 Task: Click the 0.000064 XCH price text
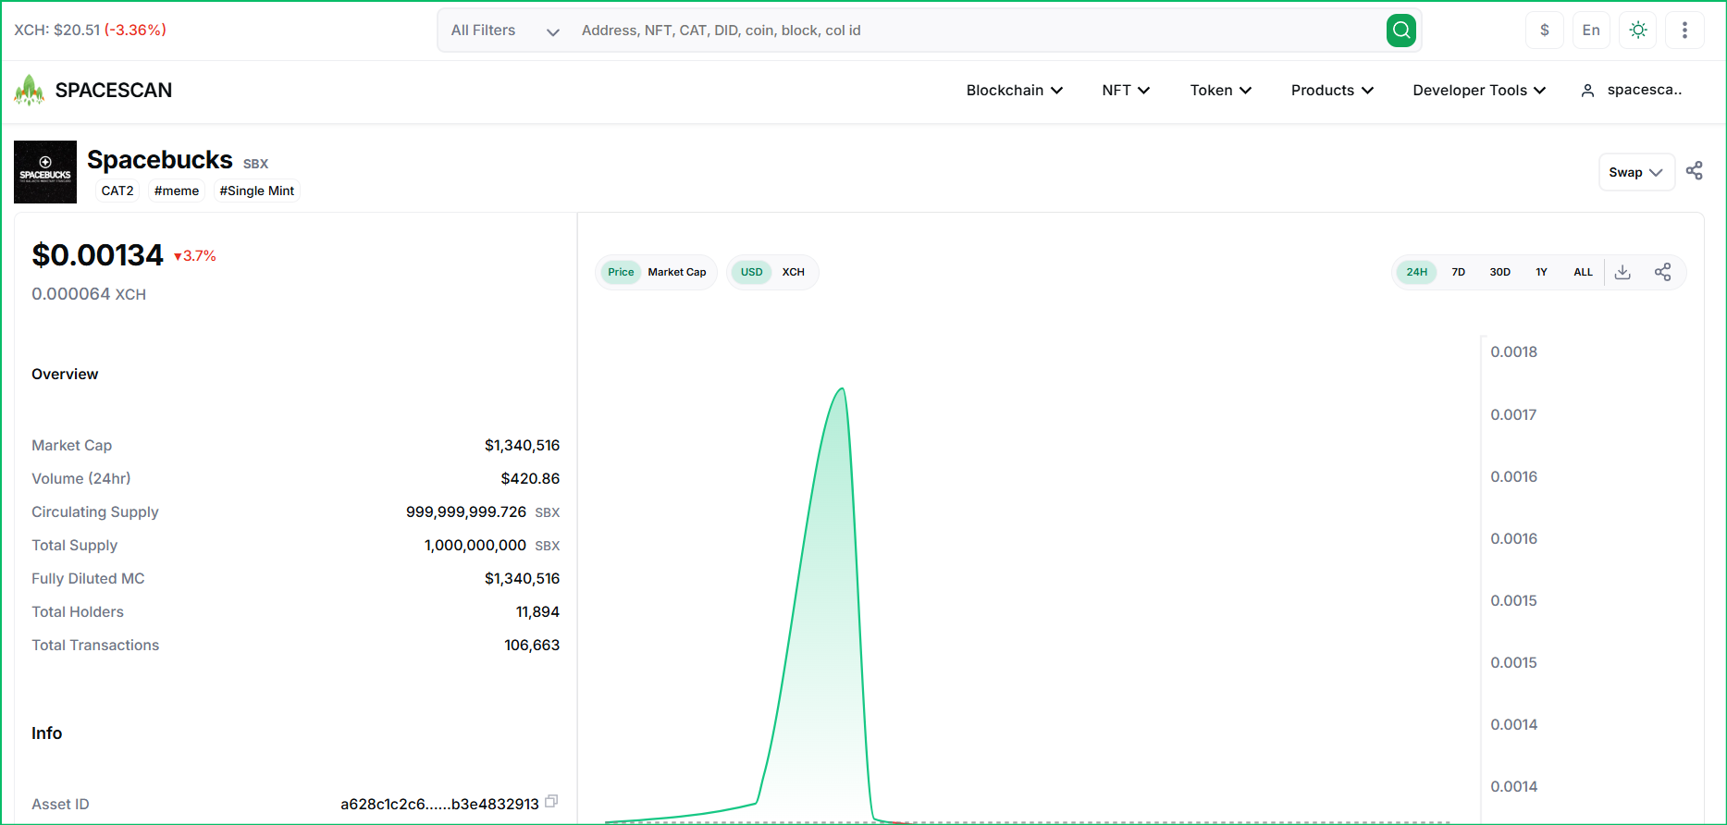89,294
